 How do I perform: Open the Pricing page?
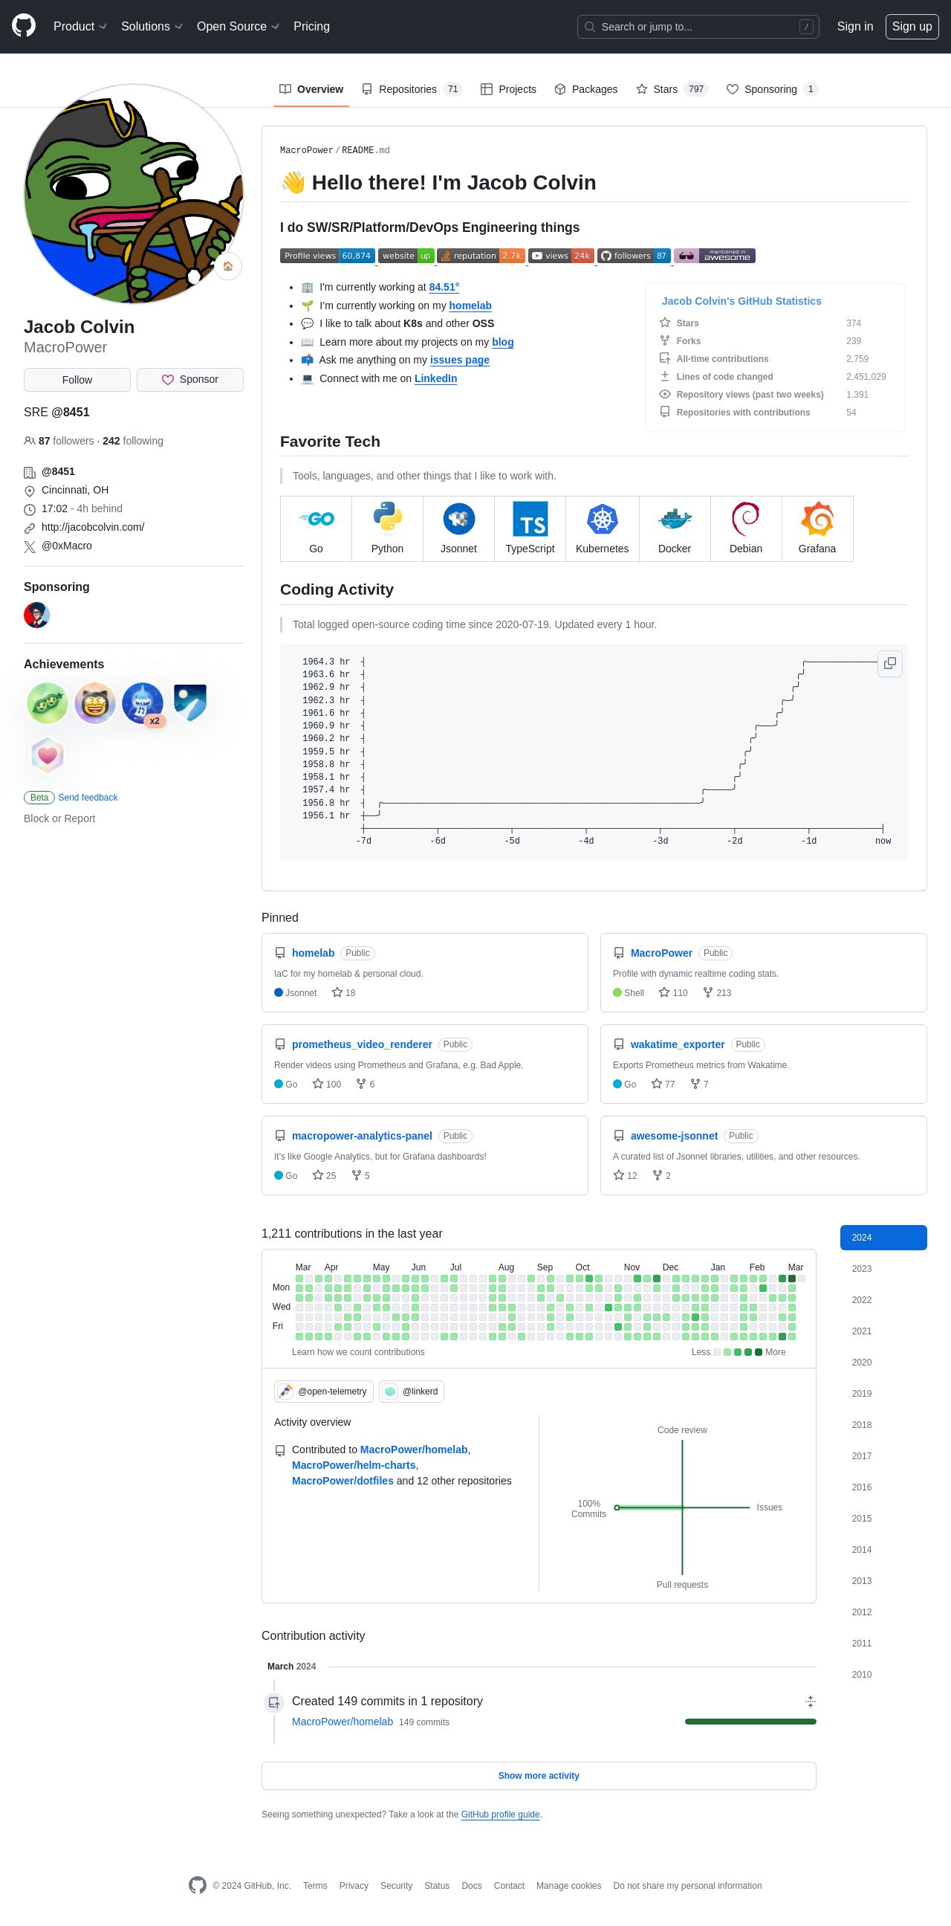coord(311,26)
